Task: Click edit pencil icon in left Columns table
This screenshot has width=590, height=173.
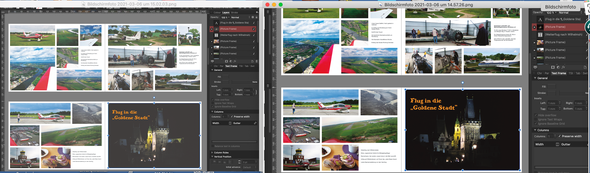Action: click(255, 123)
